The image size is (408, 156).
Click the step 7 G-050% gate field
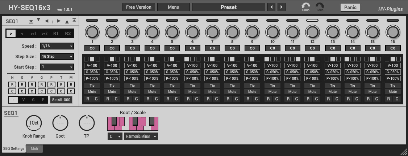tap(212, 72)
